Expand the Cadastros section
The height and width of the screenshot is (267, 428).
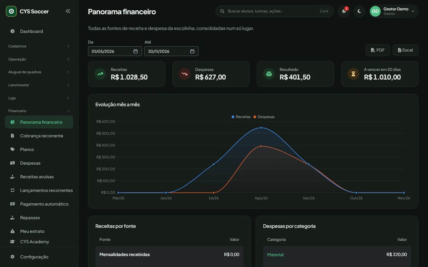click(39, 46)
